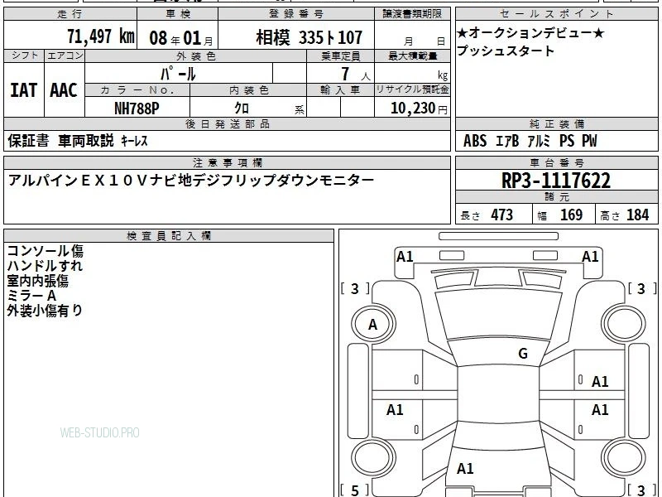This screenshot has height=497, width=662.
Task: Select the 登録番号 header
Action: (x=296, y=14)
